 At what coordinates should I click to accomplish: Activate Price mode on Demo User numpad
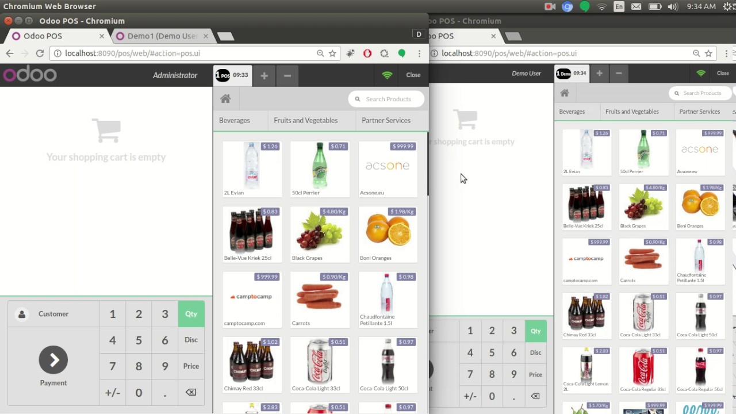(535, 374)
